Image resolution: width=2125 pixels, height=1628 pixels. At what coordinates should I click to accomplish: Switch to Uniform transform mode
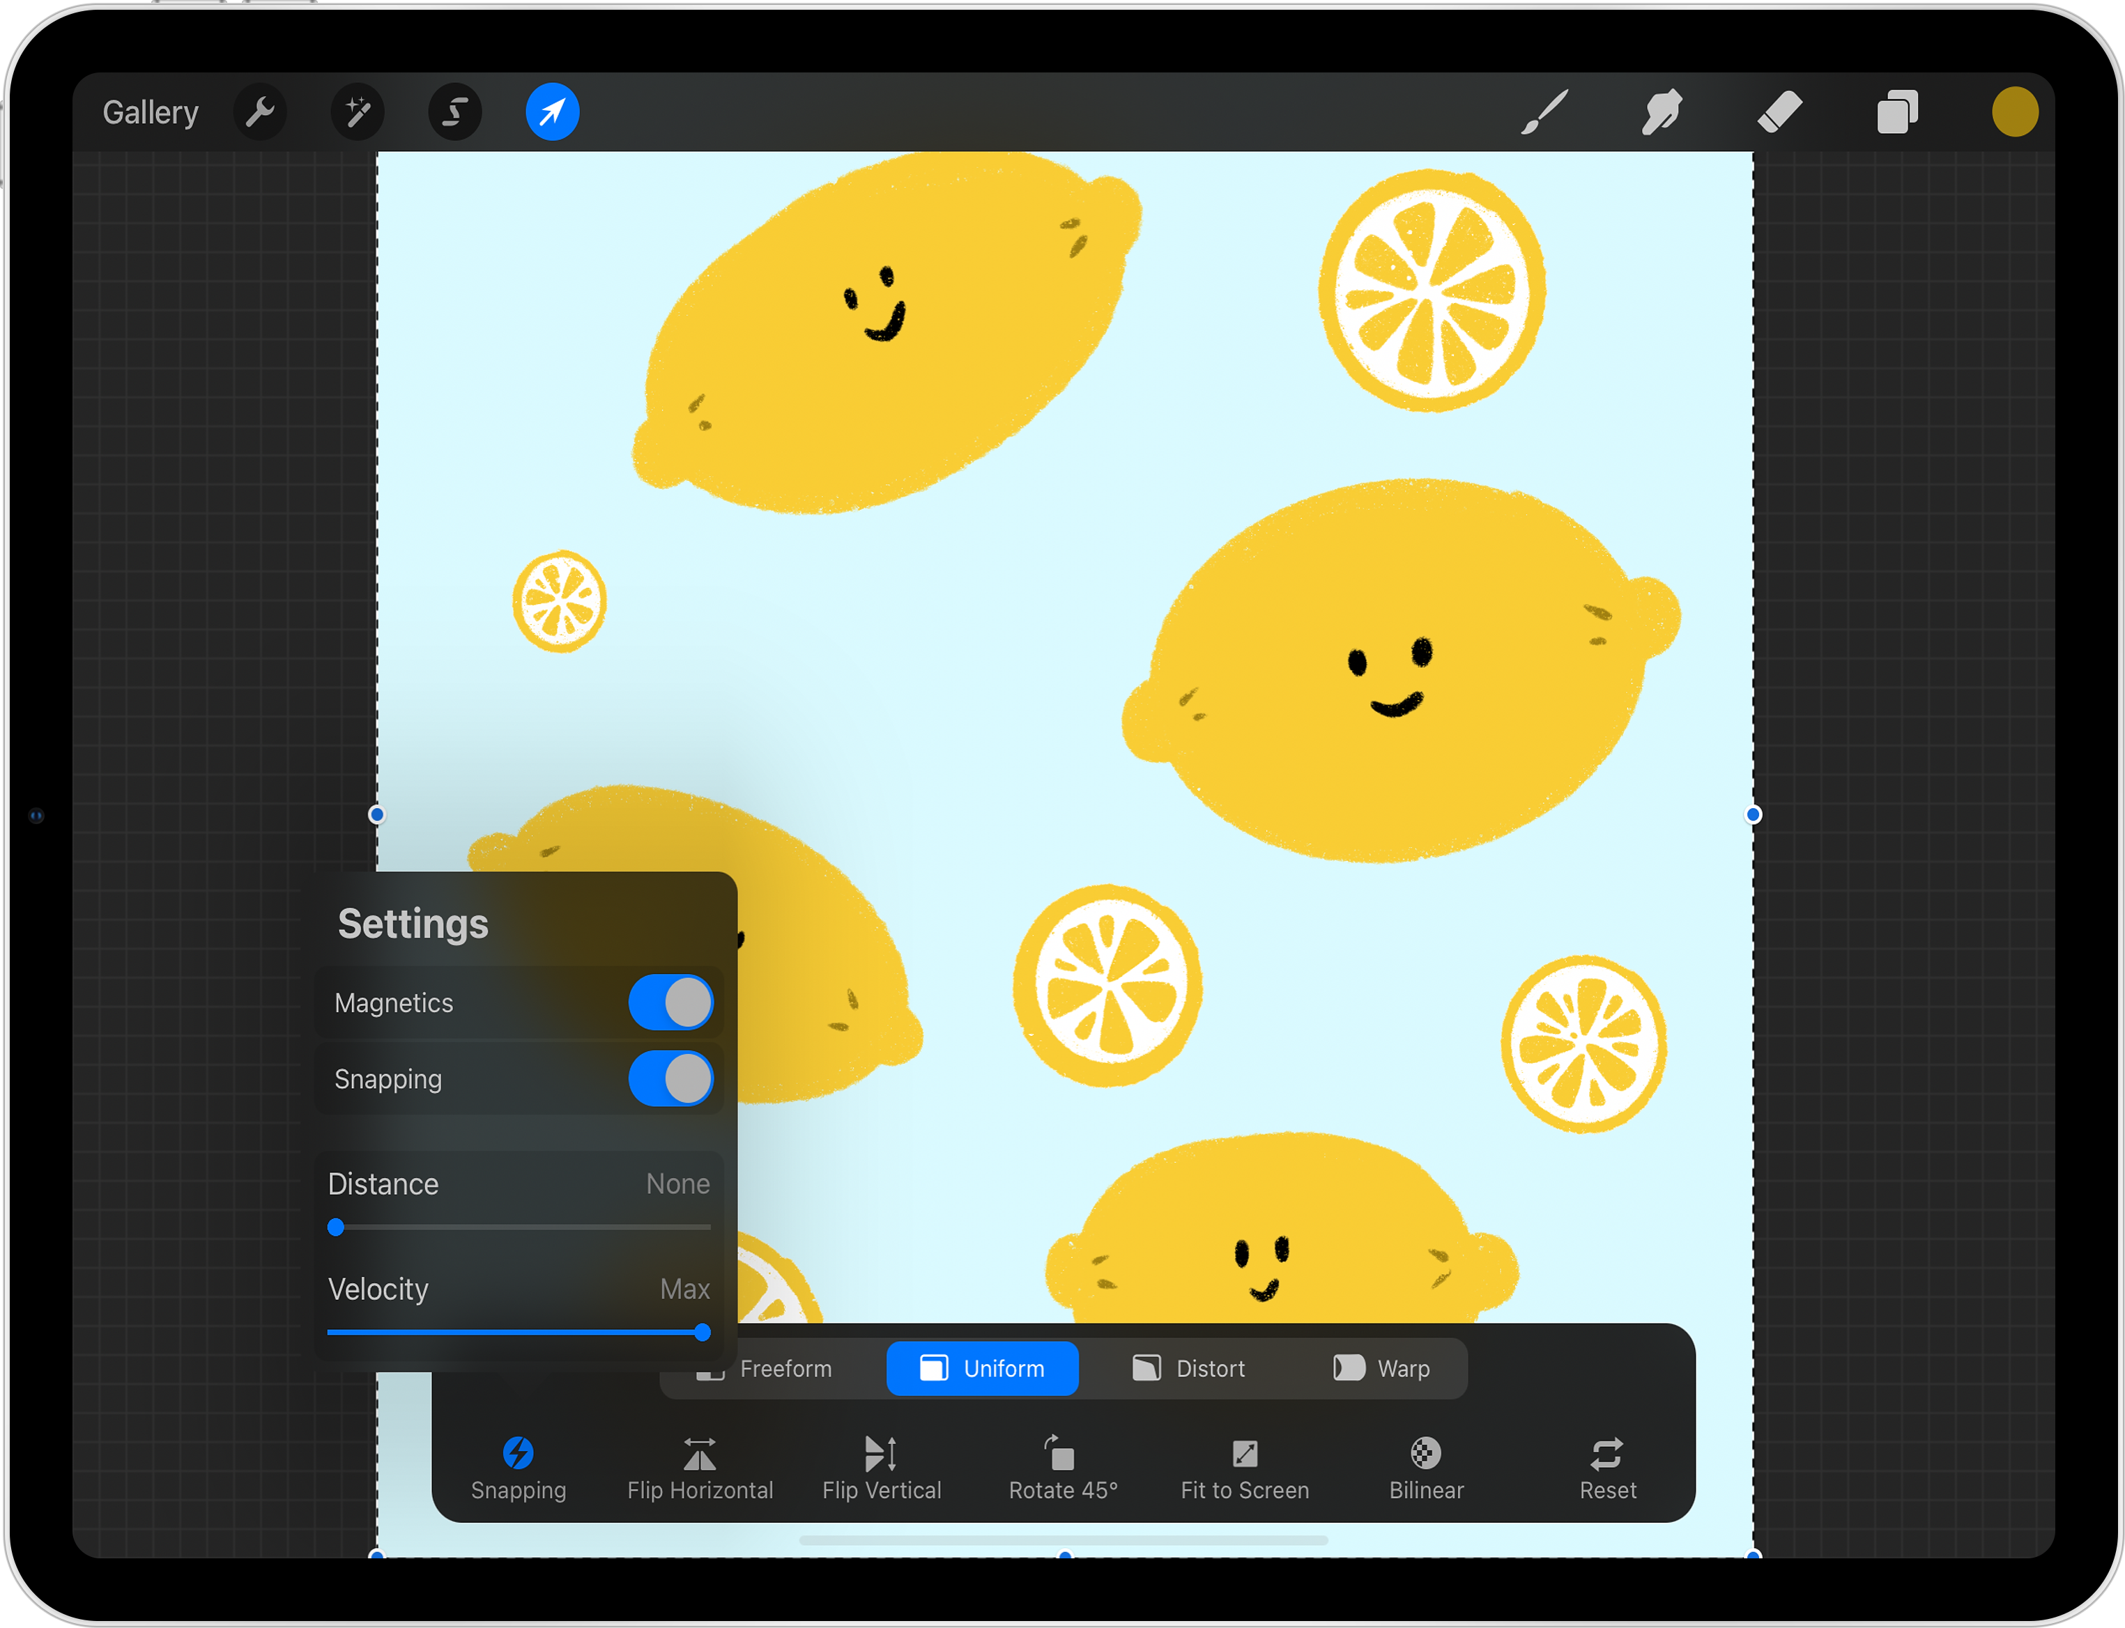(x=982, y=1368)
